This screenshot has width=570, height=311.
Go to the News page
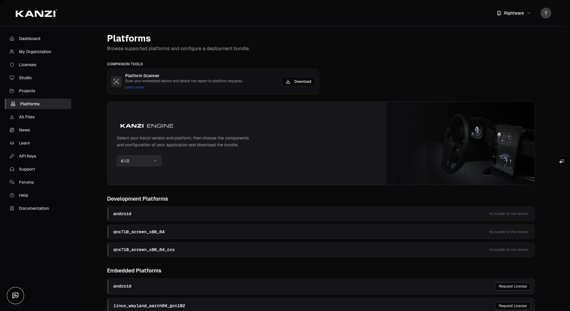tap(38, 130)
